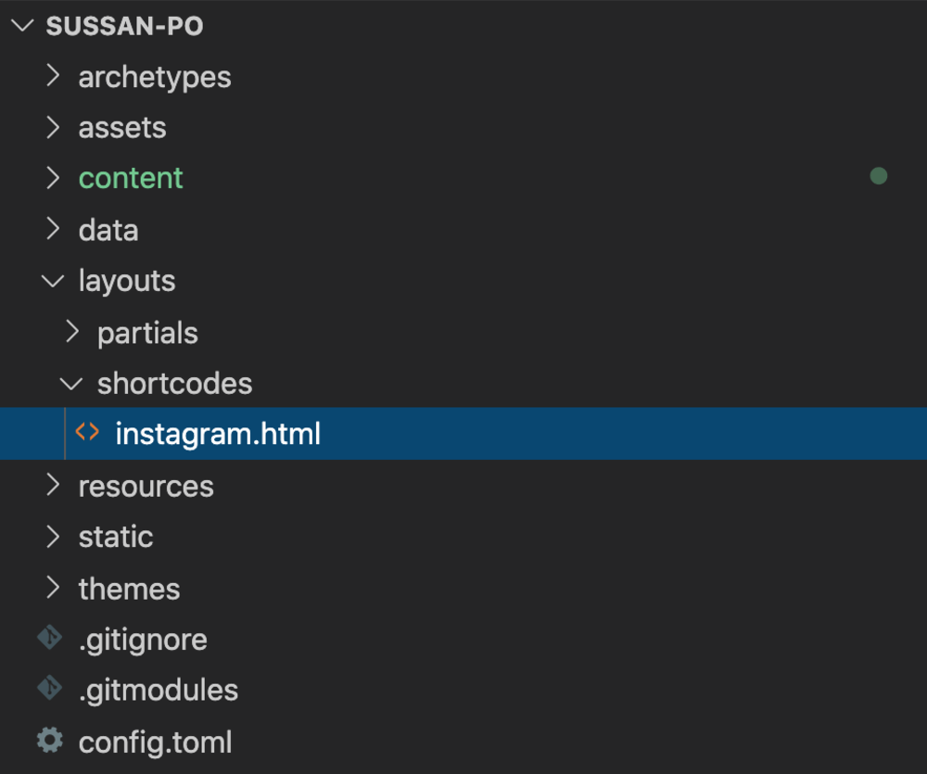This screenshot has width=927, height=774.
Task: Click the HTML icon beside instagram.html
Action: (x=87, y=433)
